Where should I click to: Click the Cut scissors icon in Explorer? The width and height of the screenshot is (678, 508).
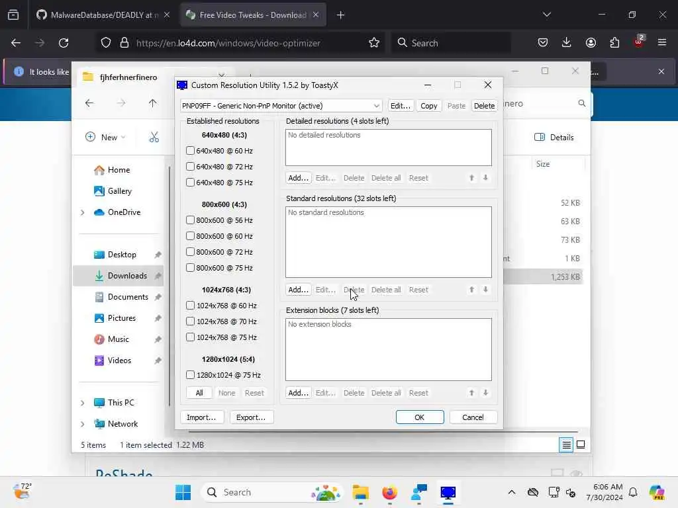(154, 138)
